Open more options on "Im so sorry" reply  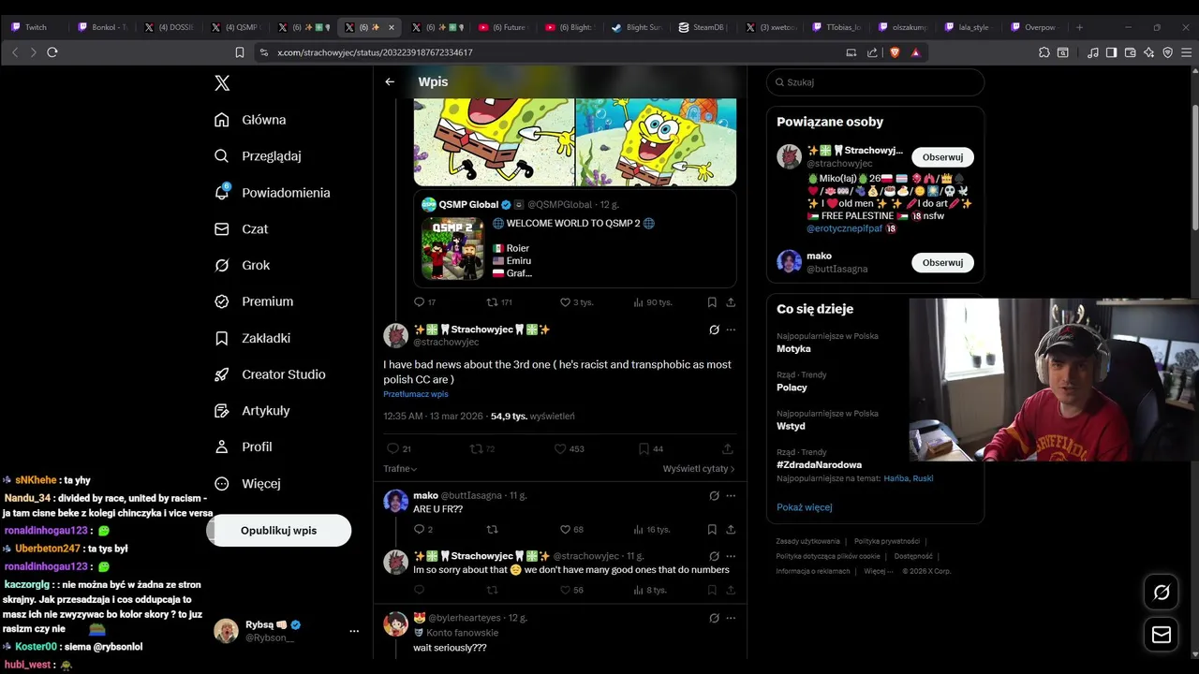[x=731, y=556]
